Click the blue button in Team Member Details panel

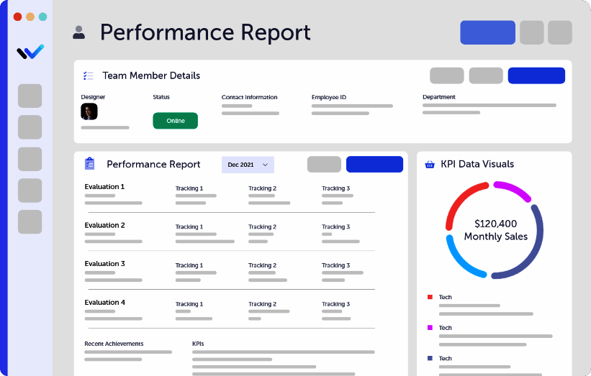[x=536, y=75]
